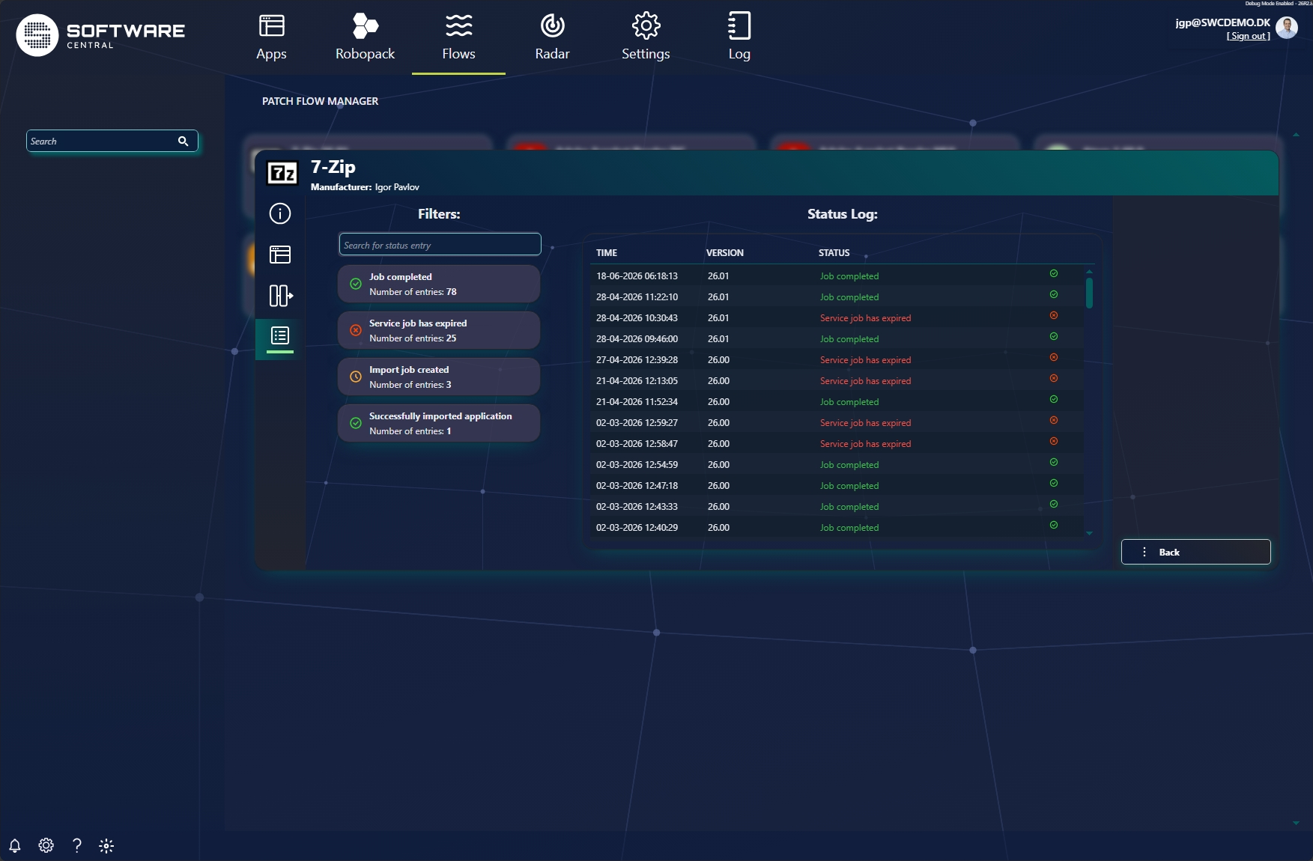Click the left sidebar Search field
The height and width of the screenshot is (861, 1313).
click(x=112, y=141)
